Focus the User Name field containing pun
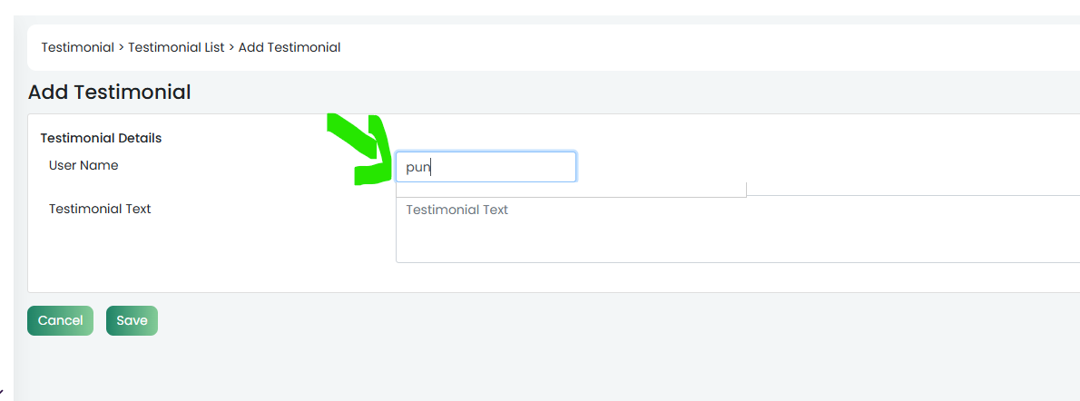This screenshot has width=1080, height=401. click(x=486, y=167)
